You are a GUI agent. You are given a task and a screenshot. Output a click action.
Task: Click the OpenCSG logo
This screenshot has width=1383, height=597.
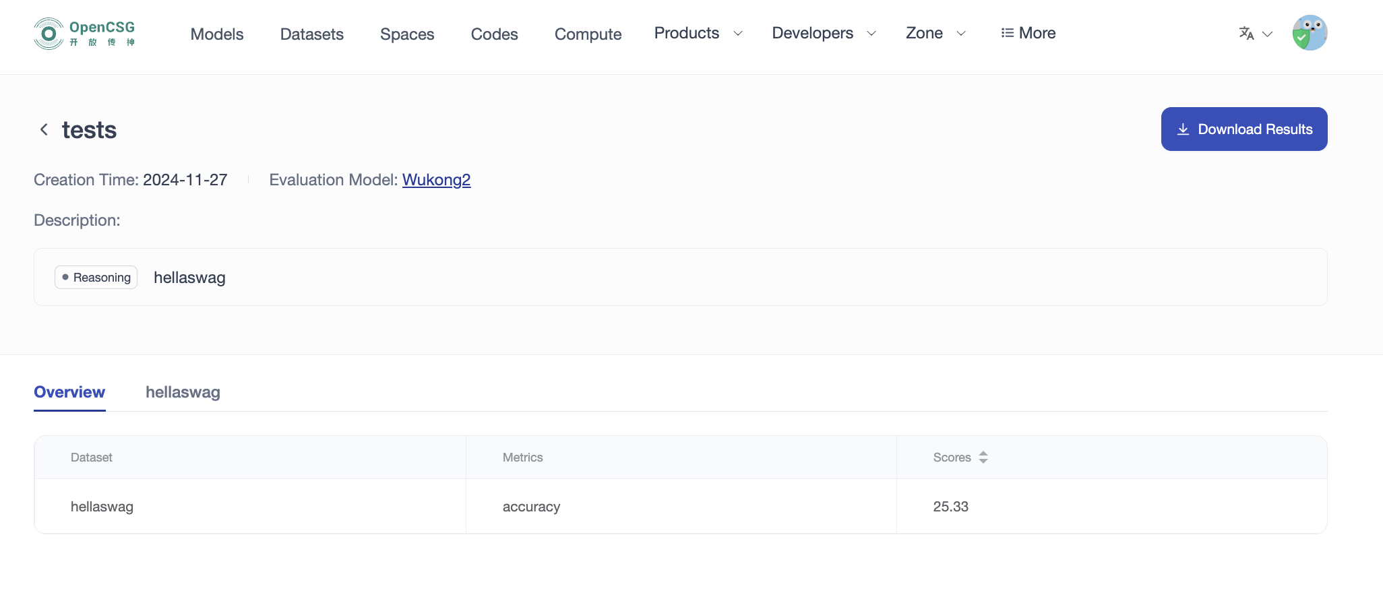click(x=84, y=34)
